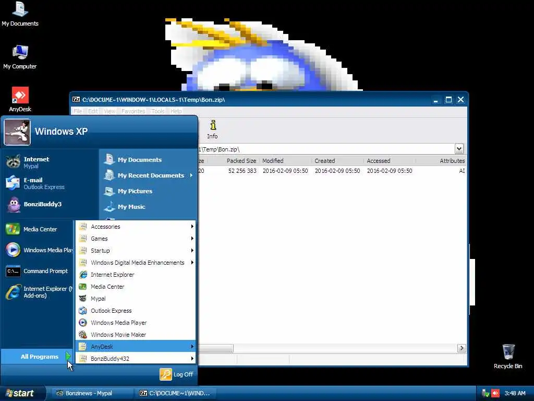The height and width of the screenshot is (401, 534).
Task: Click the 7-Zip address path field
Action: (x=326, y=149)
